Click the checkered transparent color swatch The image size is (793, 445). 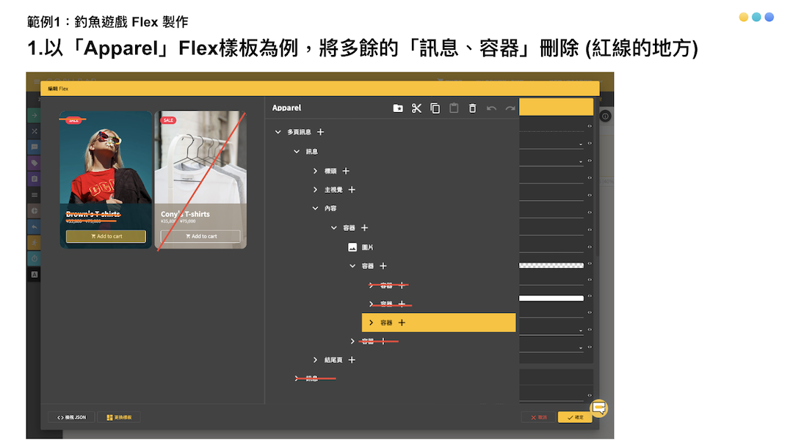(551, 265)
